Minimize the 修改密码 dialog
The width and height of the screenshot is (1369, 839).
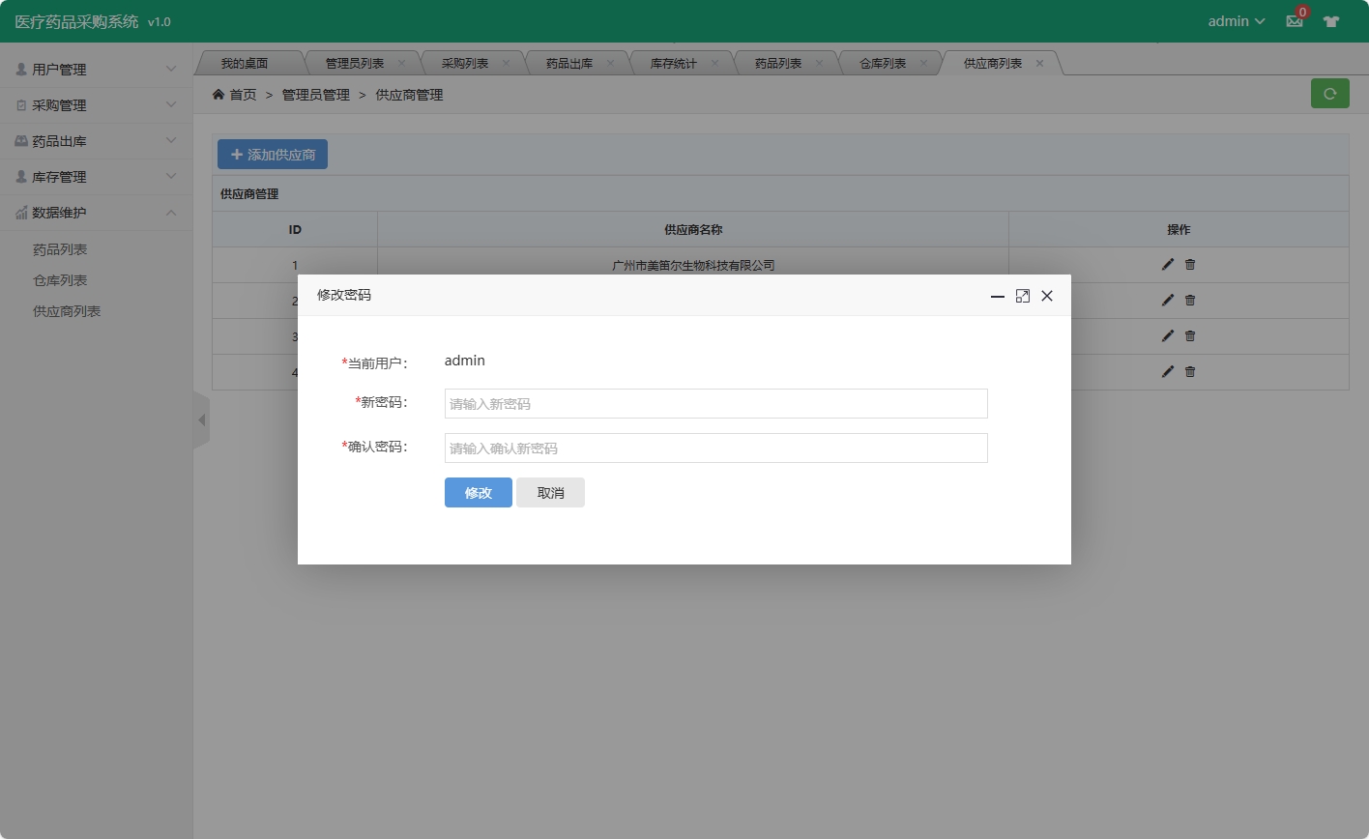(997, 296)
